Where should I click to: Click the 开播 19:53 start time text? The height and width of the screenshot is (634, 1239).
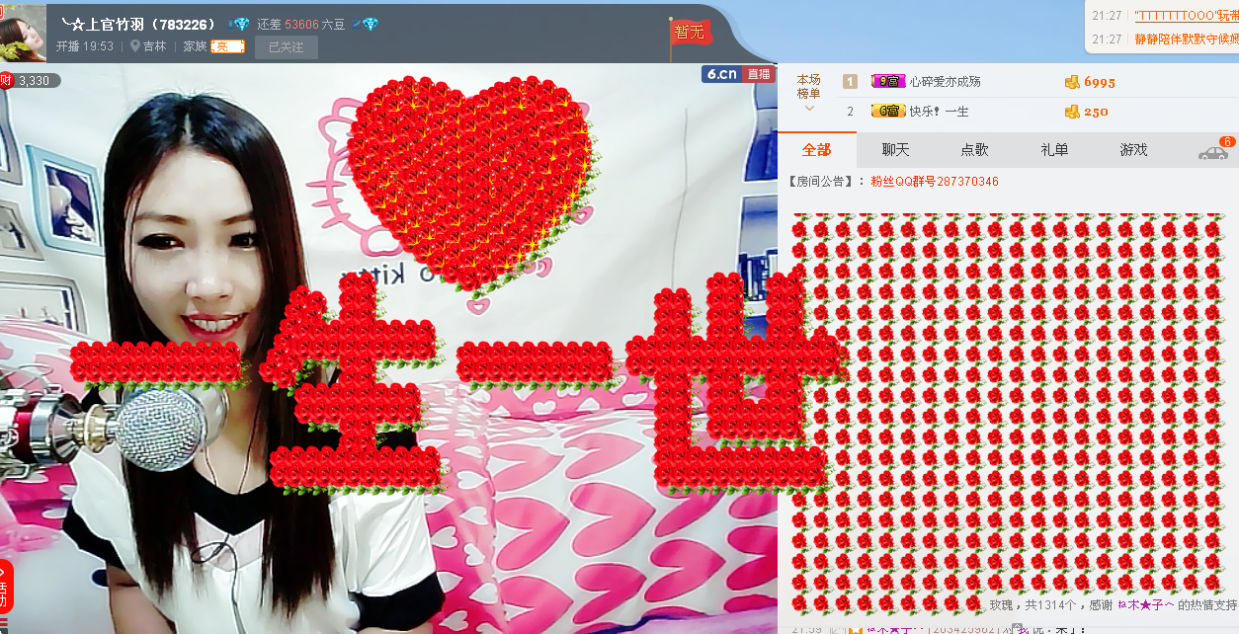coord(84,46)
